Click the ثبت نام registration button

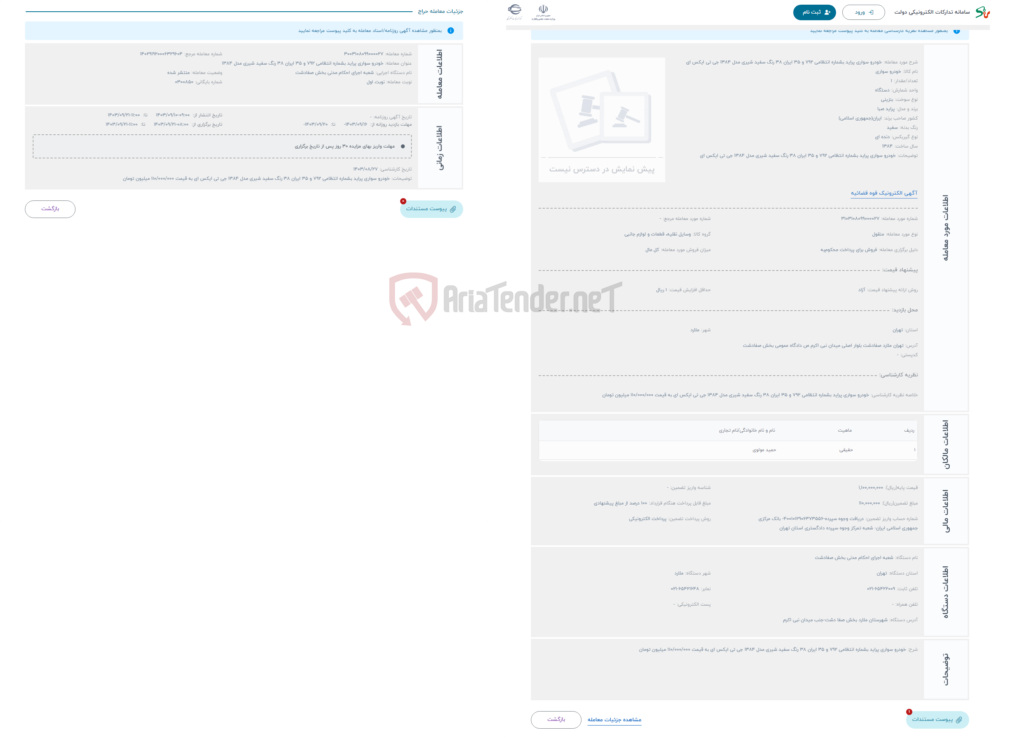point(809,11)
